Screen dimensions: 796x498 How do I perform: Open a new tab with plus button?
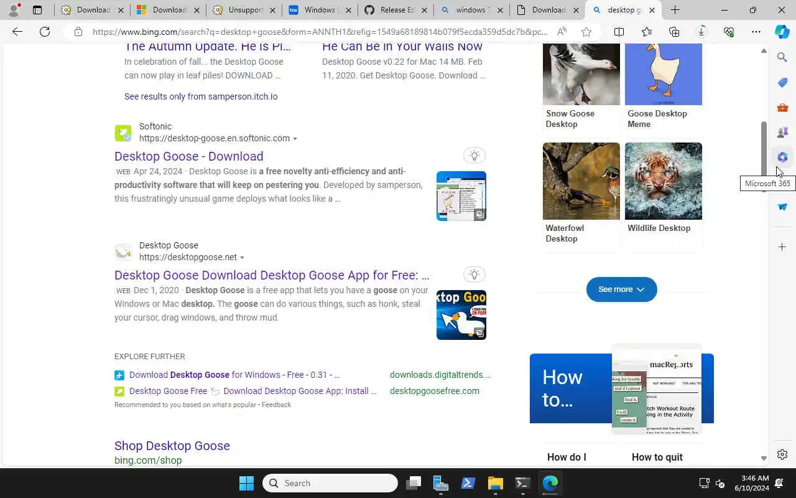[x=675, y=10]
